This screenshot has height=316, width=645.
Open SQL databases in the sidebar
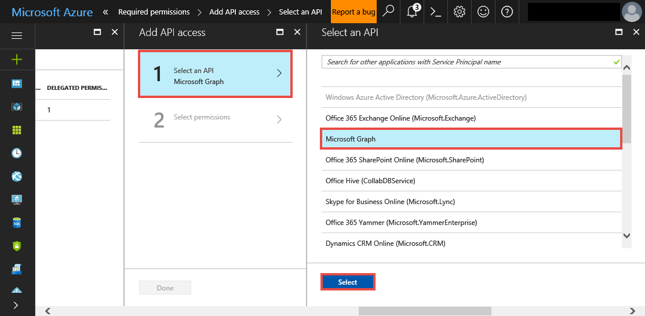[17, 223]
